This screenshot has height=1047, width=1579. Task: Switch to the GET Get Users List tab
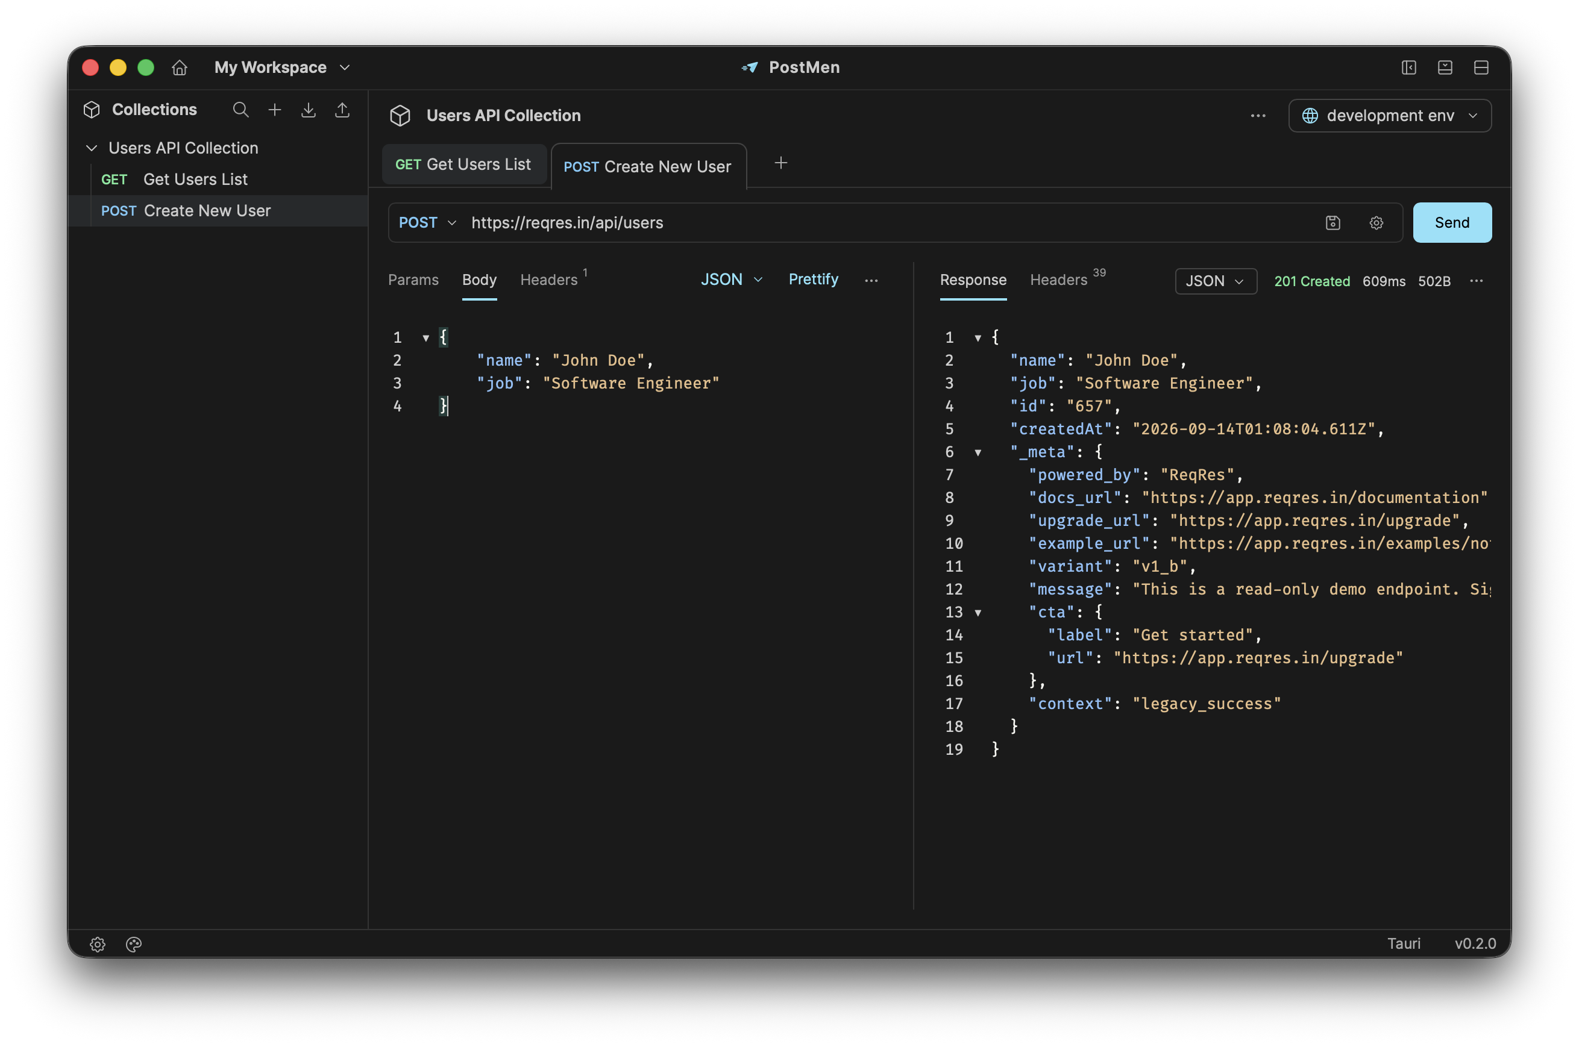463,164
